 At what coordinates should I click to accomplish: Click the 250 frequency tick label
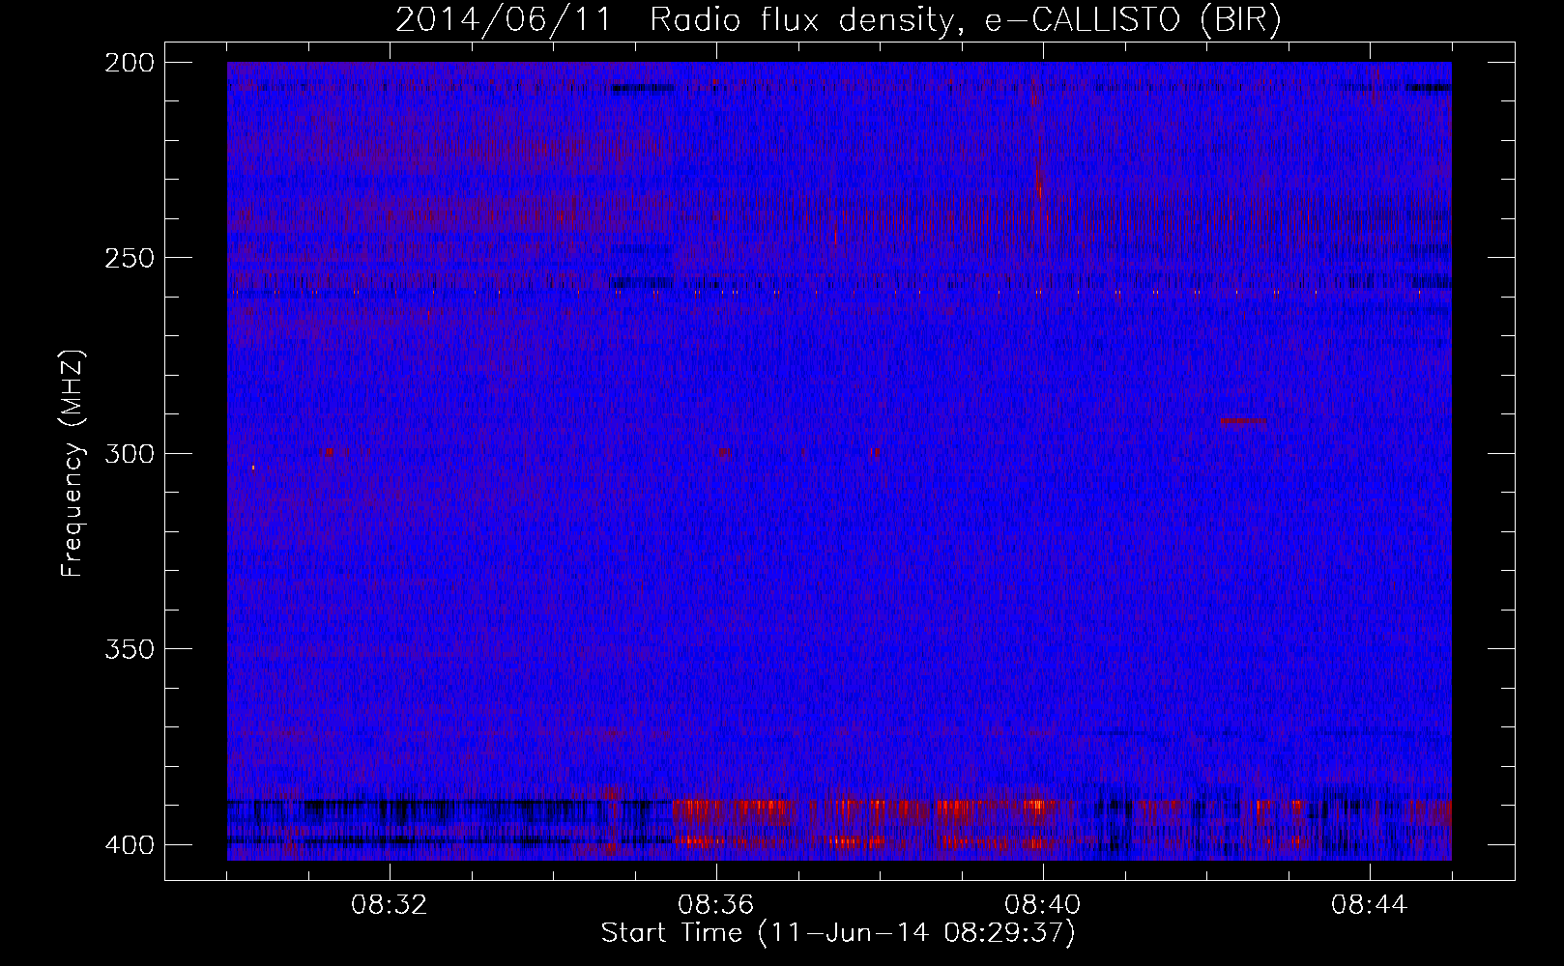(x=130, y=258)
